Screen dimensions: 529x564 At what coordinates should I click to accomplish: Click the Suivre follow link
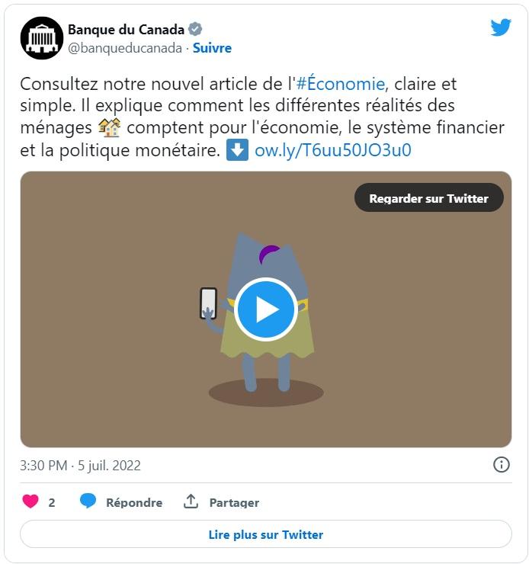coord(212,48)
